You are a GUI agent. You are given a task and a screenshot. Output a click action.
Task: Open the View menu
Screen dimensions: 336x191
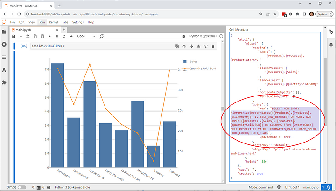click(32, 22)
